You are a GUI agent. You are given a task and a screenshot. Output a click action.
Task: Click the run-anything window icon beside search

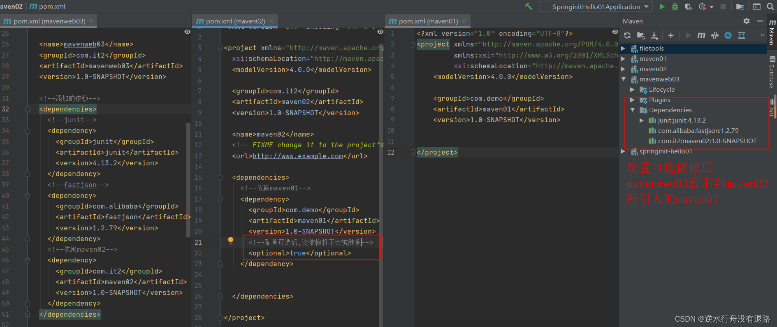757,7
